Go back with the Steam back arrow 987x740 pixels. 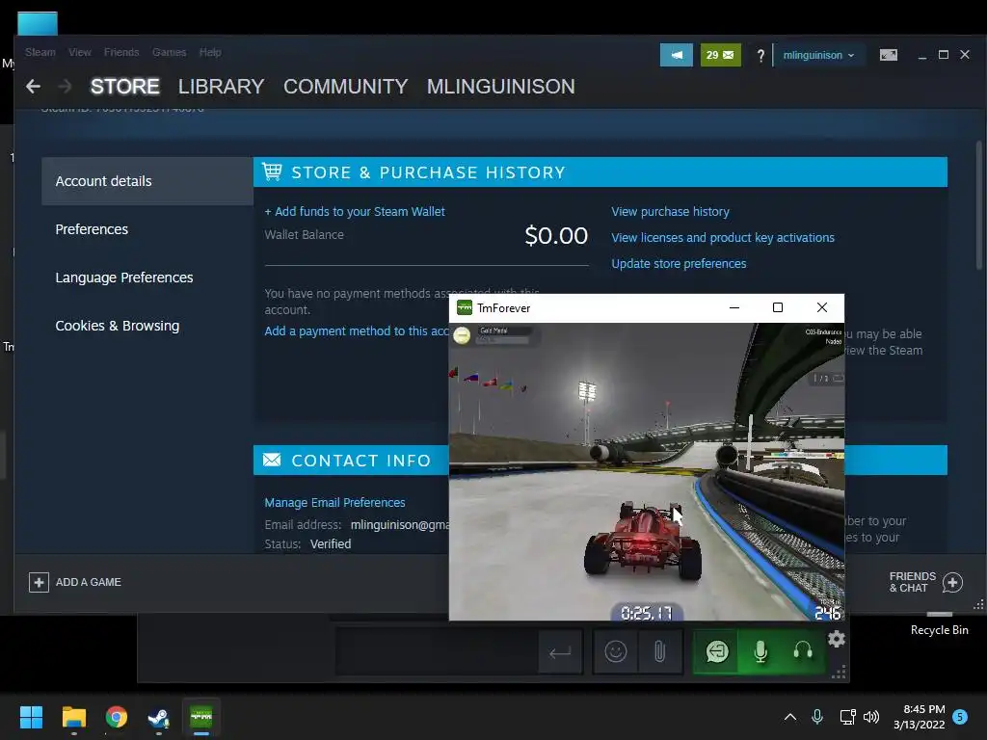(x=33, y=86)
